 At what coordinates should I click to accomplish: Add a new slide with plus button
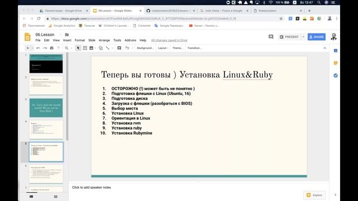[x=27, y=48]
